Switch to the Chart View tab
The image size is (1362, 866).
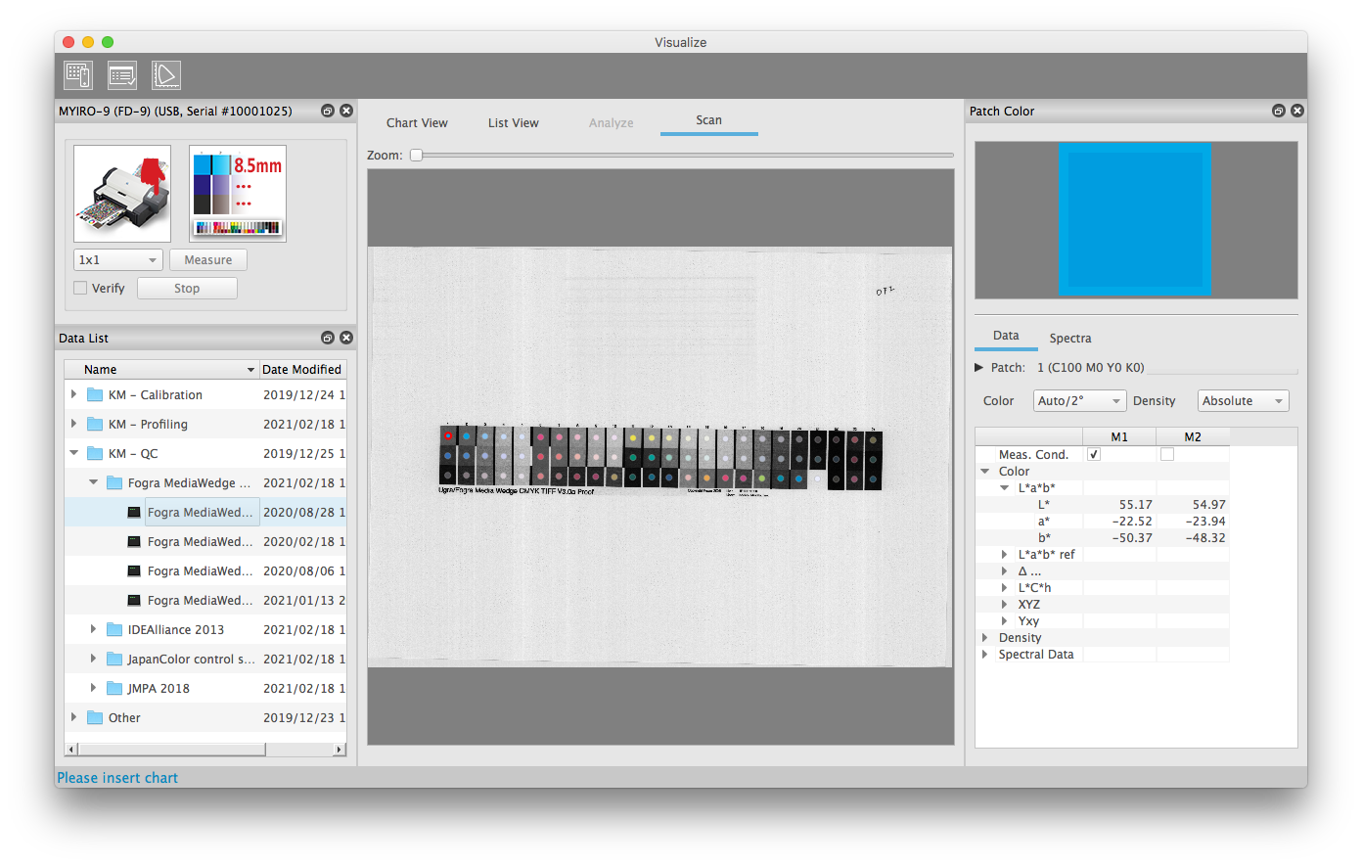click(417, 123)
